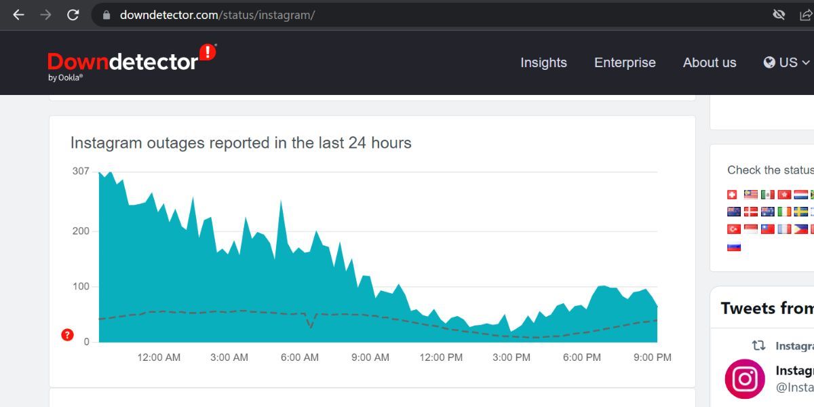Click the Downdetector logo
This screenshot has width=814, height=407.
tap(132, 62)
